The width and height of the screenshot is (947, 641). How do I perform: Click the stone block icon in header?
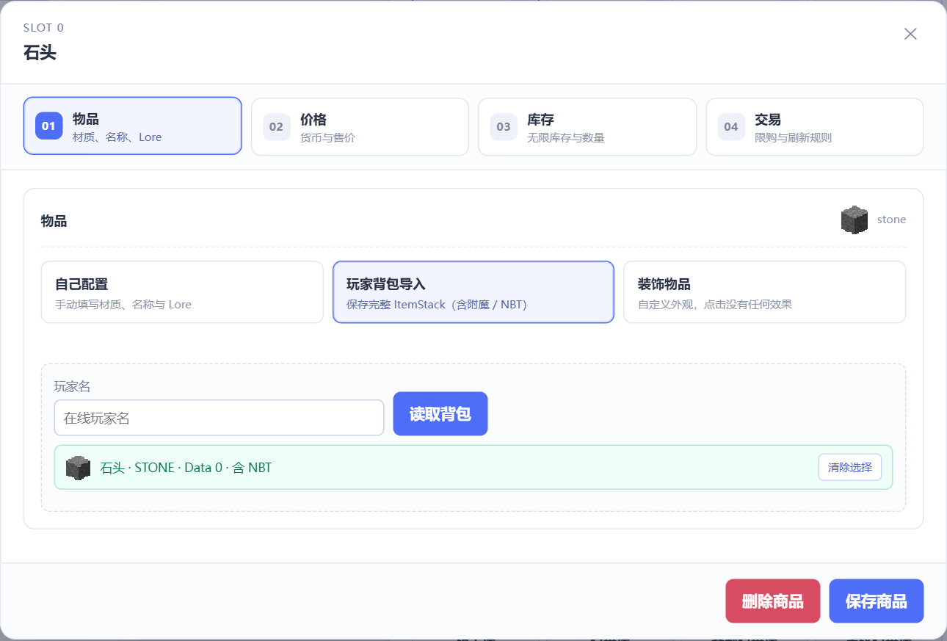point(855,220)
